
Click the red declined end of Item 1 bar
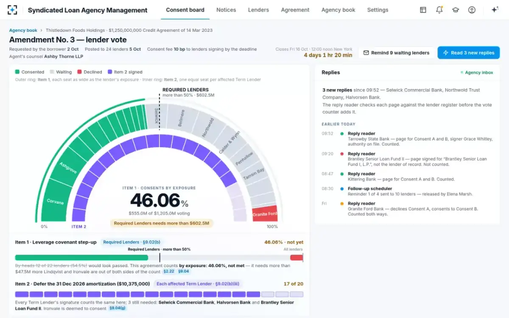(296, 257)
